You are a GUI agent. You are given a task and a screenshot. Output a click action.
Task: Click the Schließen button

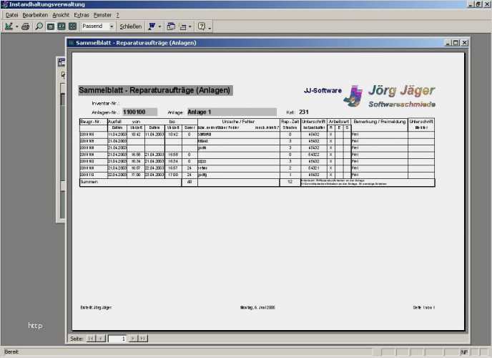point(131,26)
